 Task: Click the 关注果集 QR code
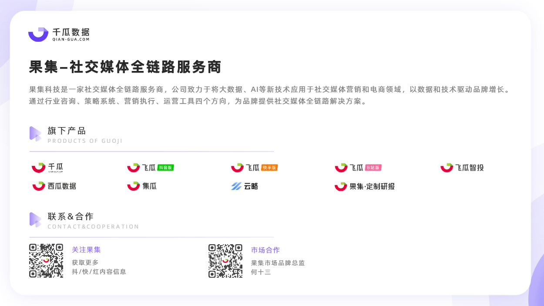coord(46,261)
